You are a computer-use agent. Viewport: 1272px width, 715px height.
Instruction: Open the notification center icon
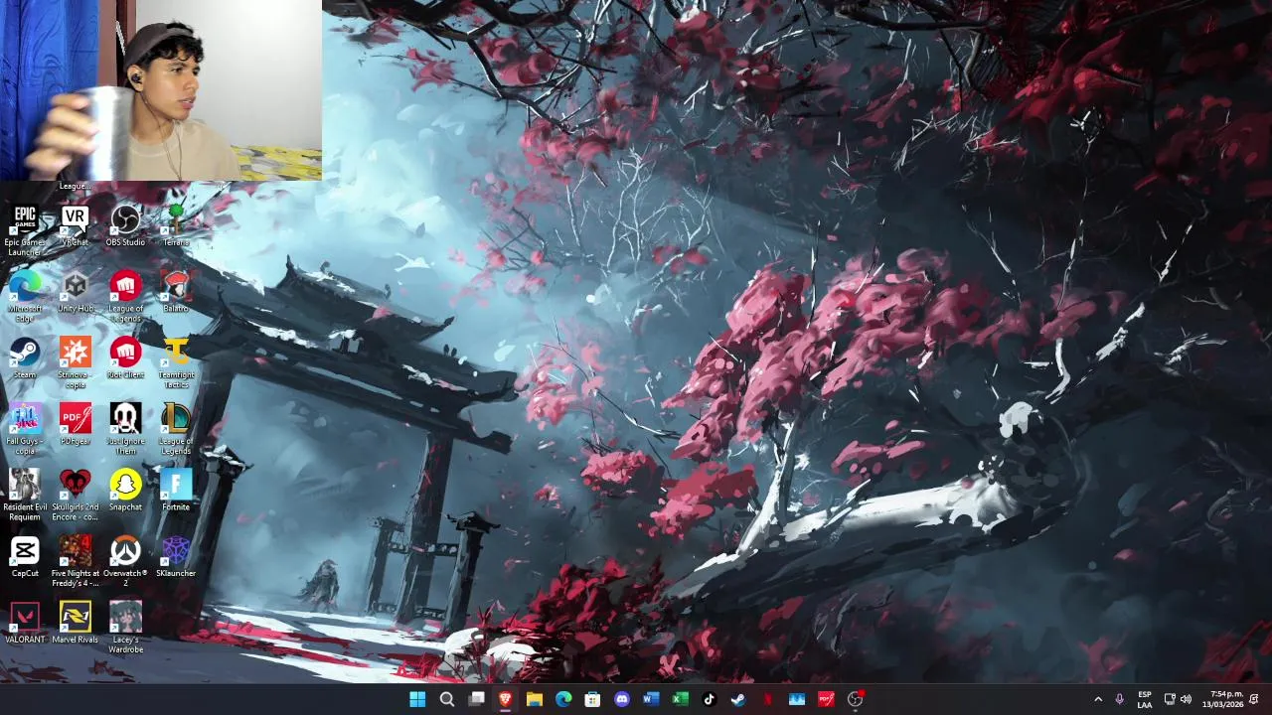point(1254,699)
